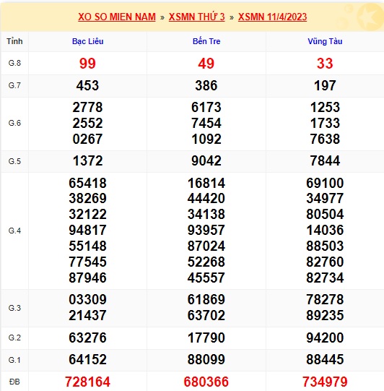Click the G.4 number 16814
This screenshot has height=391, width=384.
pos(206,183)
